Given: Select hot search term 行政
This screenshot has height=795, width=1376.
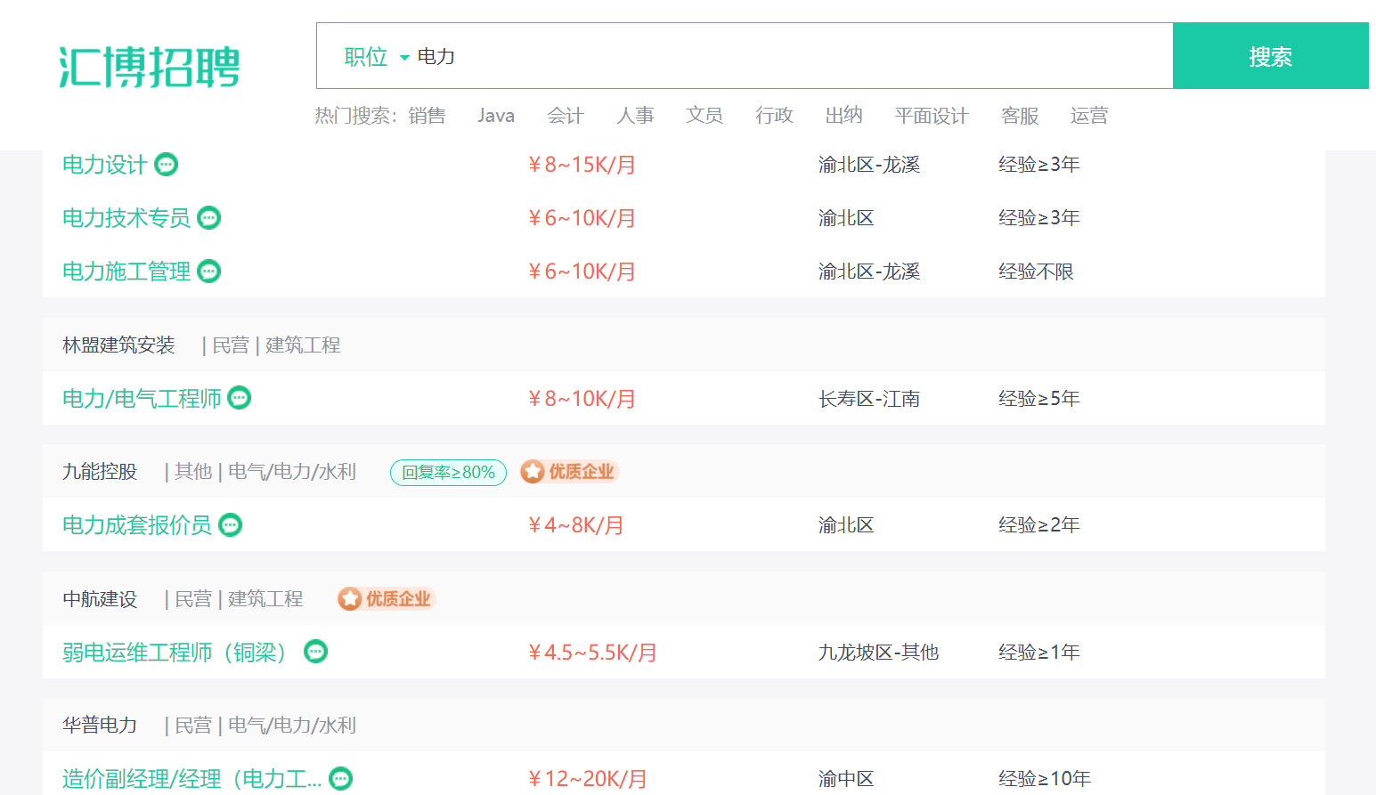Looking at the screenshot, I should coord(774,116).
